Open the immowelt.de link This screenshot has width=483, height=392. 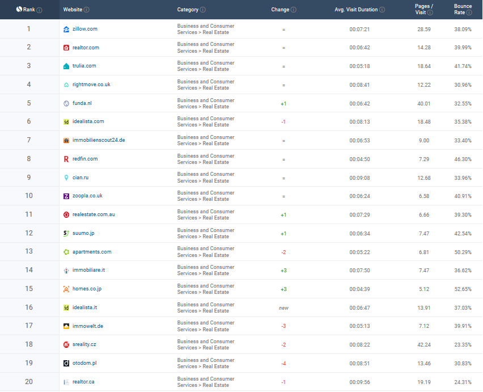[x=88, y=326]
